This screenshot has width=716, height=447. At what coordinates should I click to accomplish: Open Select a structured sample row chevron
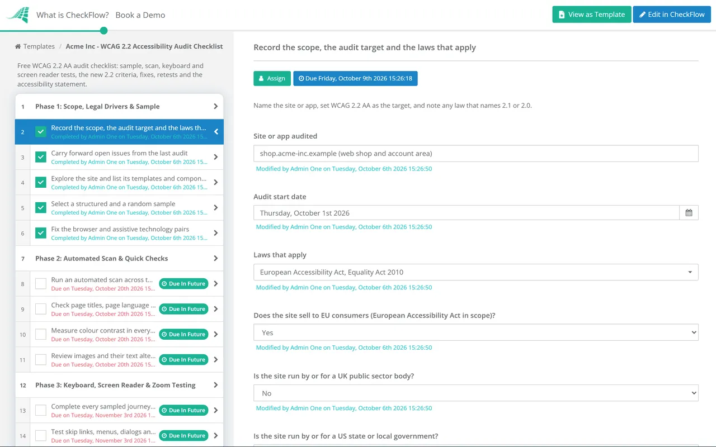coord(216,208)
